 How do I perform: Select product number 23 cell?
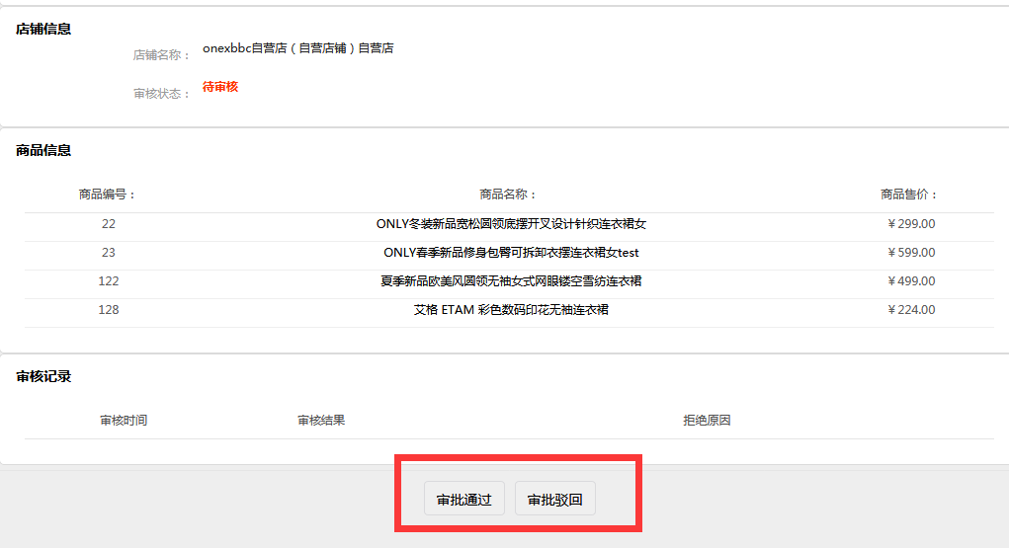108,253
